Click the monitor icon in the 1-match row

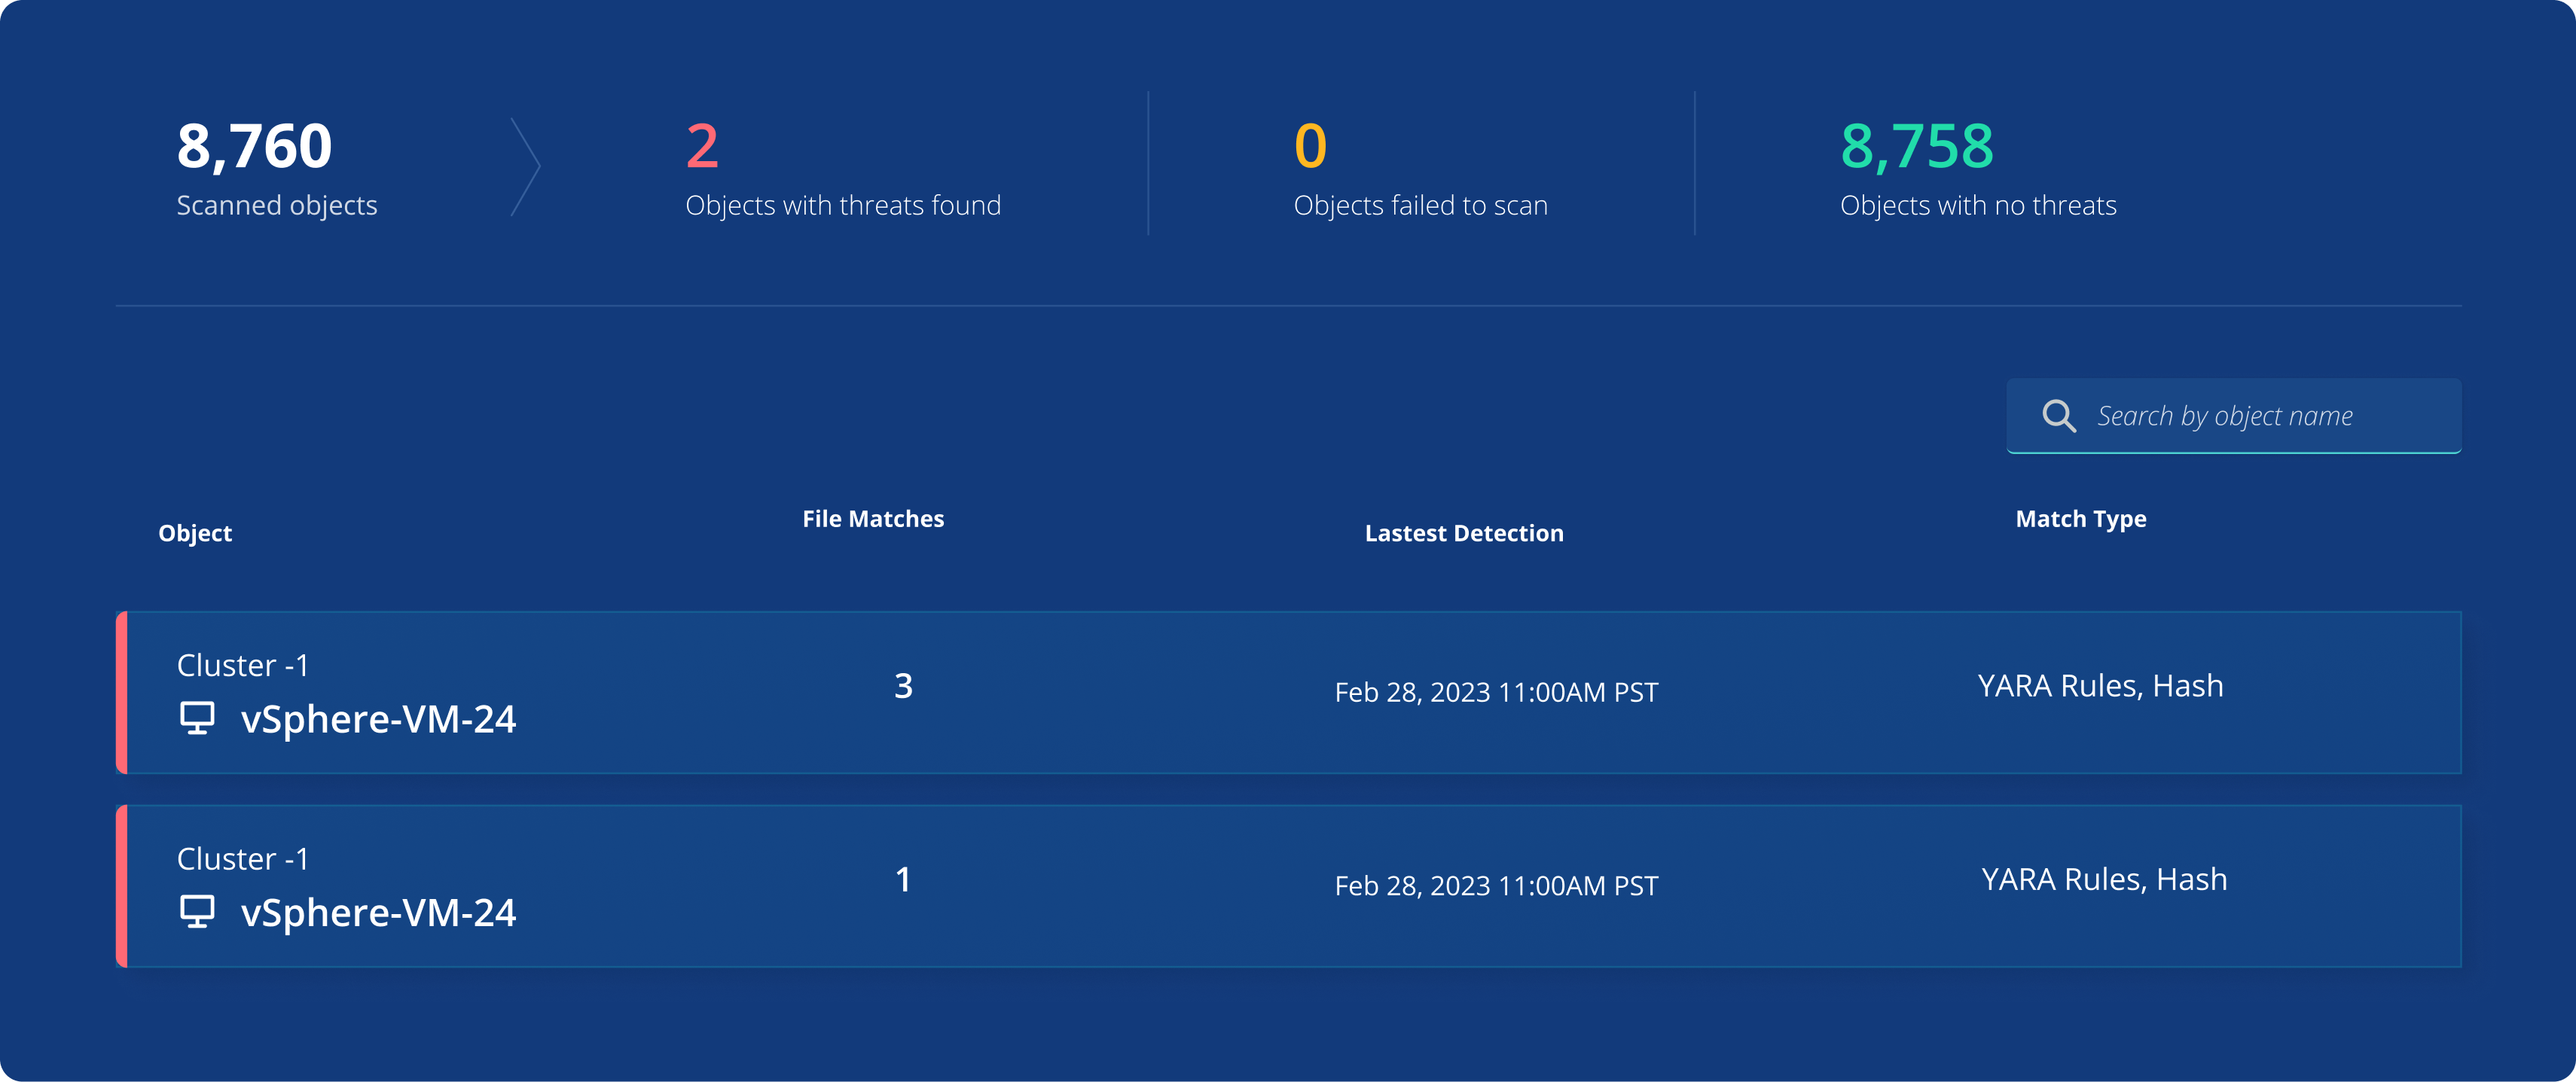click(197, 911)
